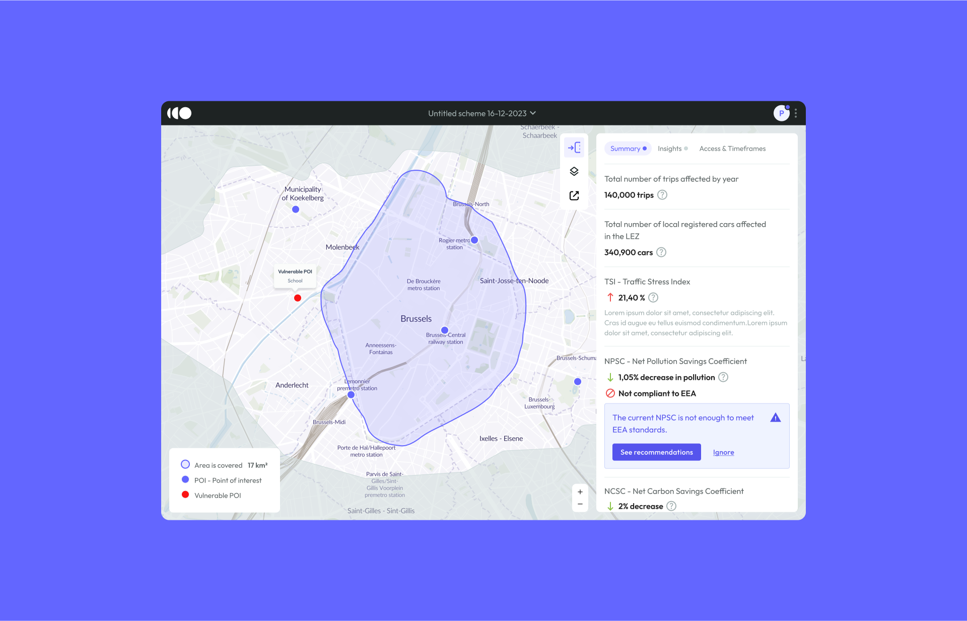Click the app logo in header
The height and width of the screenshot is (621, 967).
179,113
